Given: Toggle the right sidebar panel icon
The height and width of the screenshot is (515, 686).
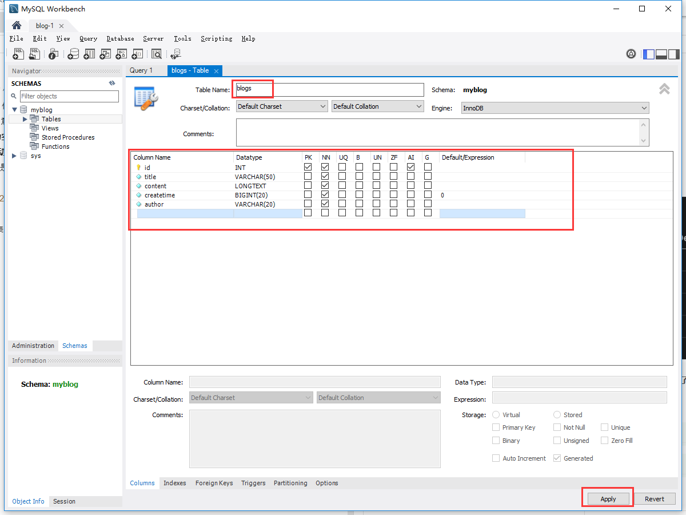Looking at the screenshot, I should pos(674,54).
